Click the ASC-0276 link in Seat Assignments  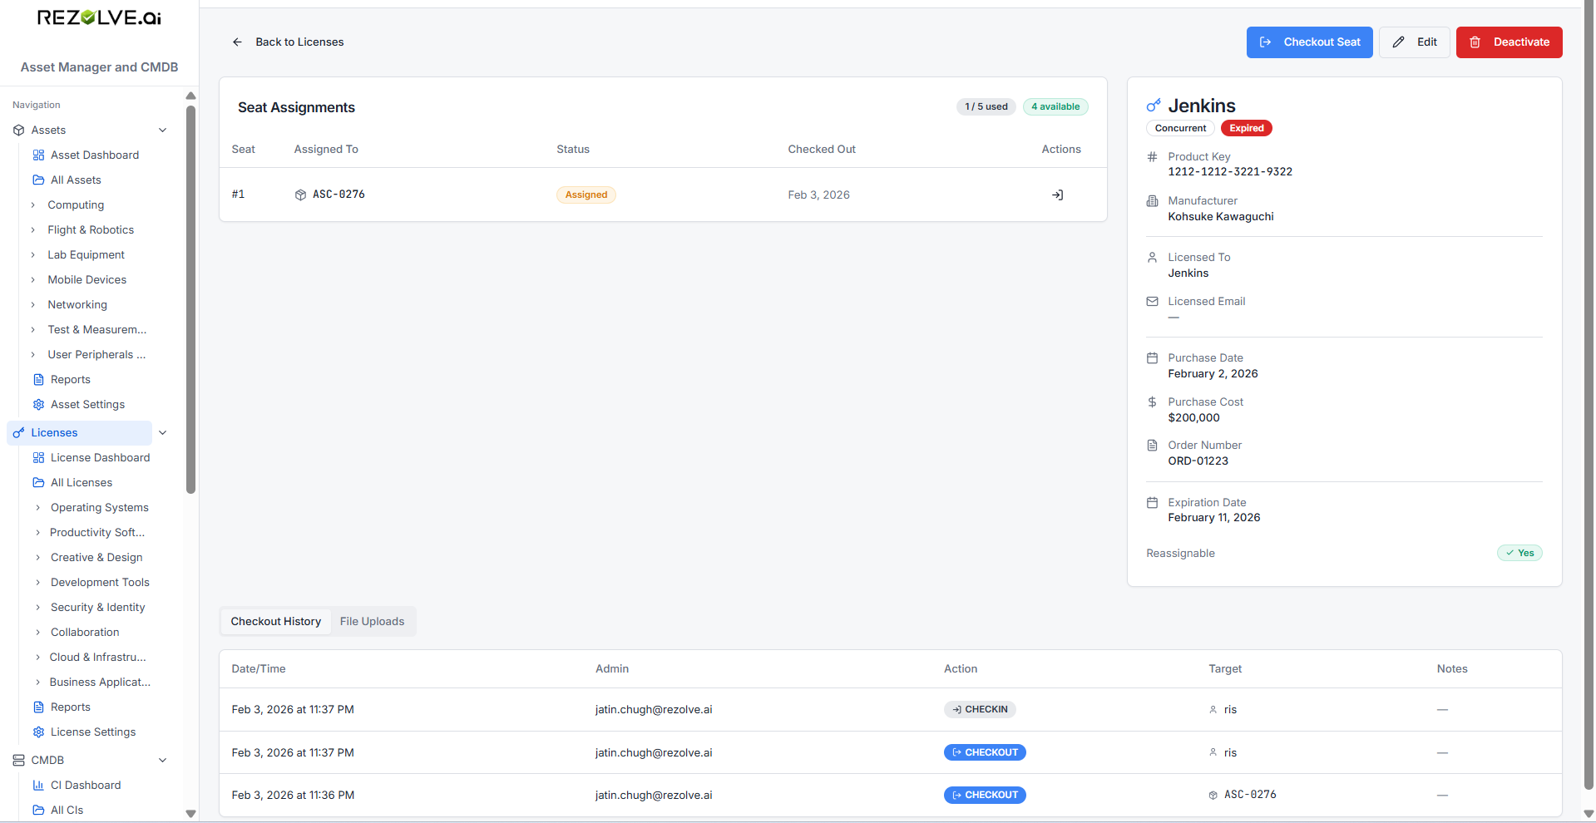(338, 195)
